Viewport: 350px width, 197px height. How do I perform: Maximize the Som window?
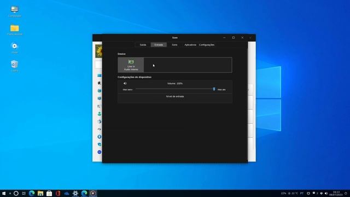(234, 38)
